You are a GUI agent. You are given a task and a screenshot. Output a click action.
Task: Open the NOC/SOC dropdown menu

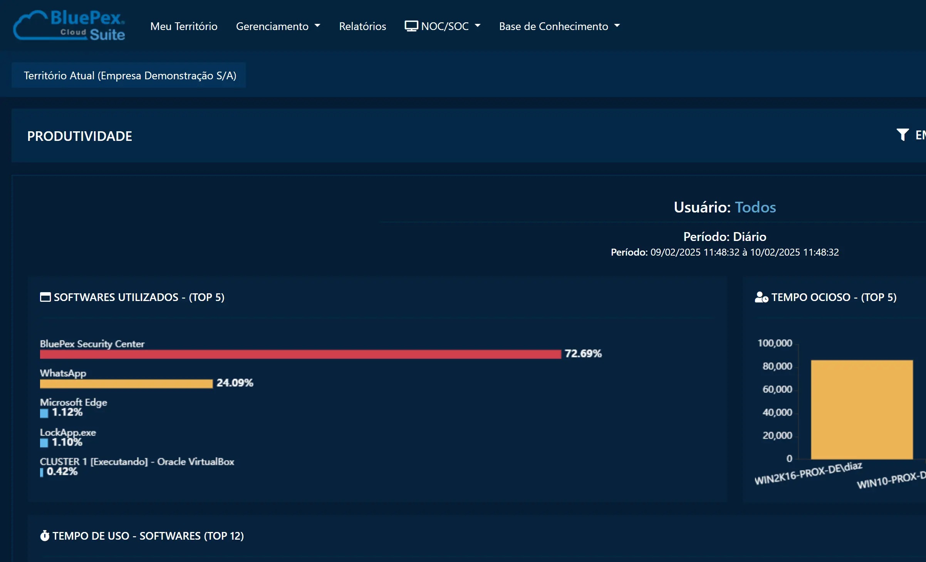[x=442, y=27]
